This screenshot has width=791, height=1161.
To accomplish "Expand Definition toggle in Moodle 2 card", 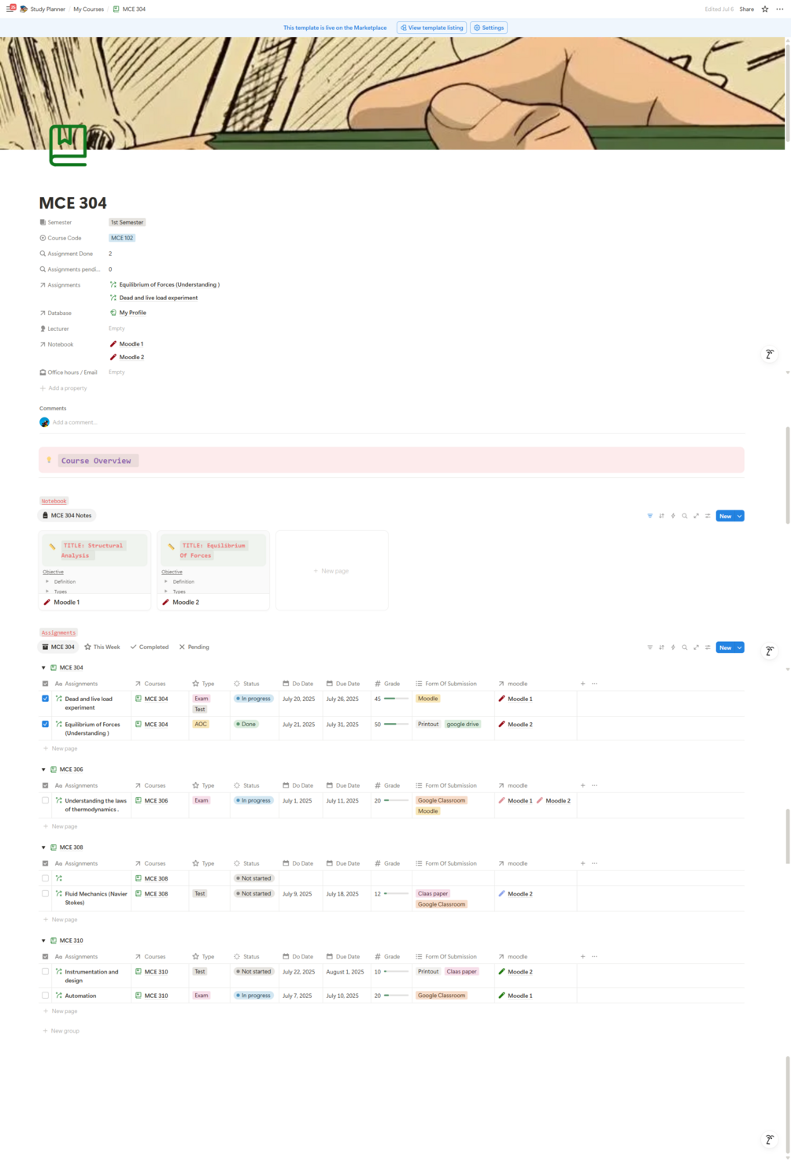I will coord(166,581).
